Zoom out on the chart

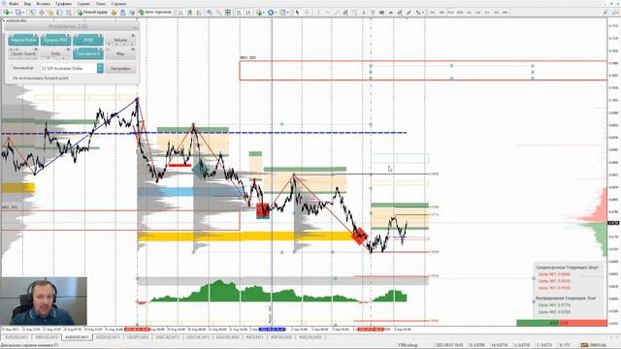click(218, 13)
